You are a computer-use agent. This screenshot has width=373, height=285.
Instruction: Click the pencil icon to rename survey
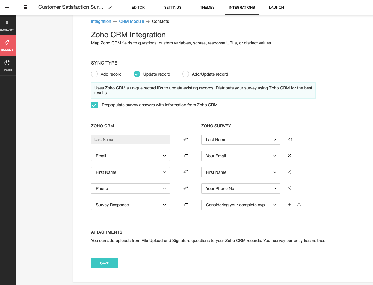(110, 7)
